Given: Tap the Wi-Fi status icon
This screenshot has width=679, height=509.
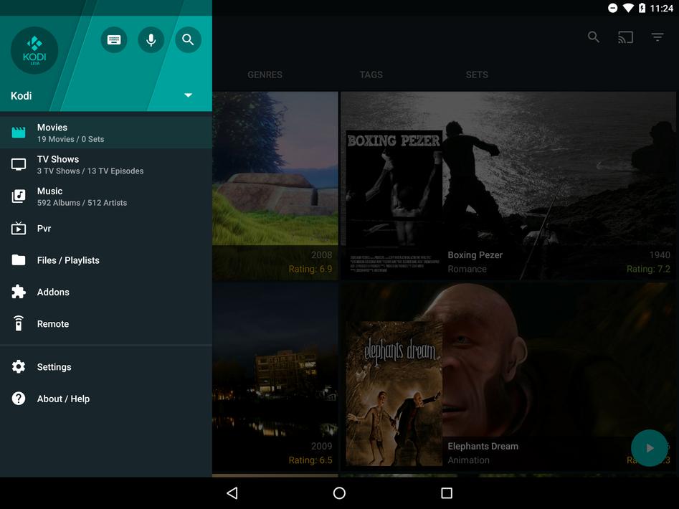Looking at the screenshot, I should point(628,8).
